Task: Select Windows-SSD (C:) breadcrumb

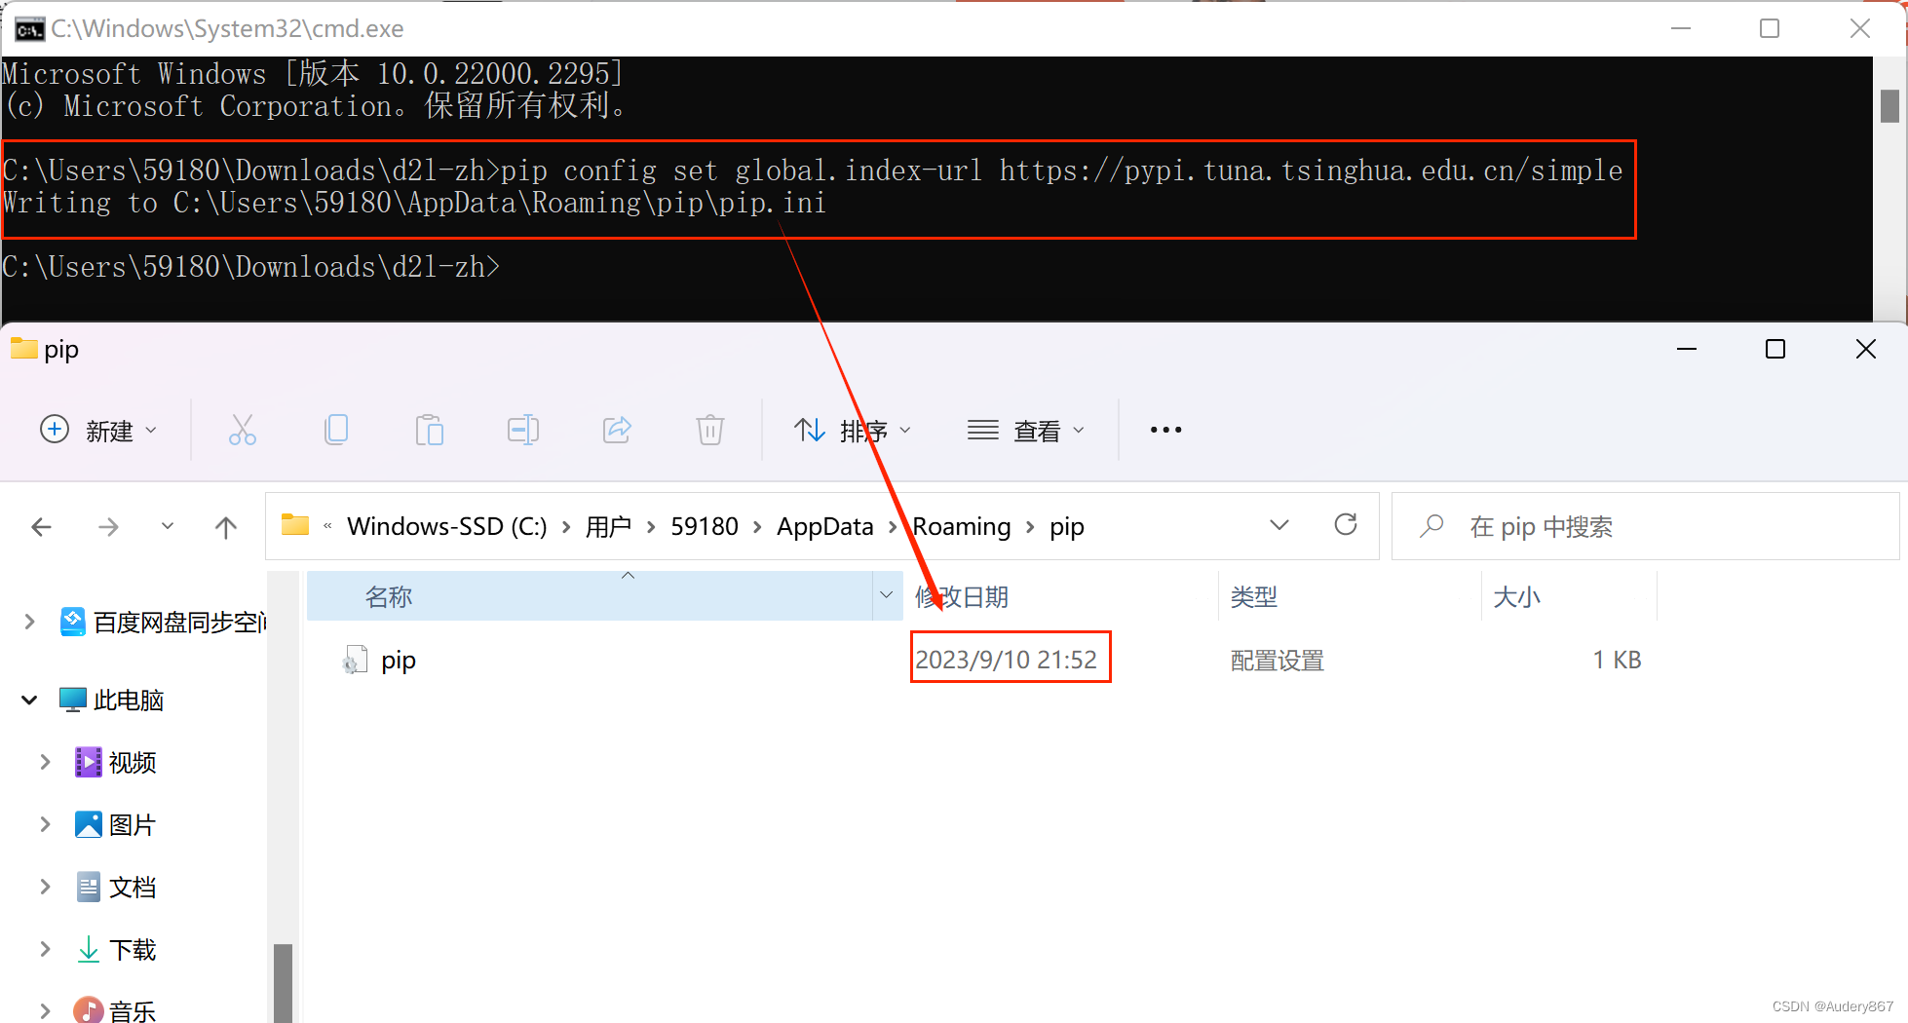Action: pos(447,526)
